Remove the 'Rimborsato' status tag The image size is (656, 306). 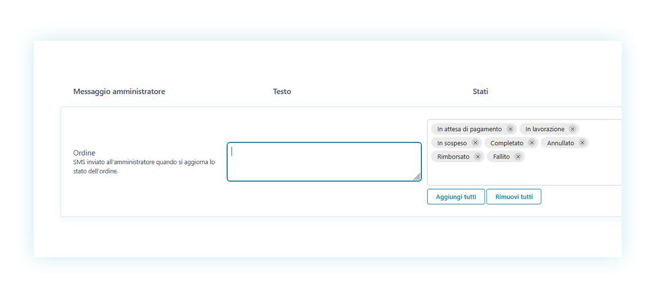click(477, 156)
